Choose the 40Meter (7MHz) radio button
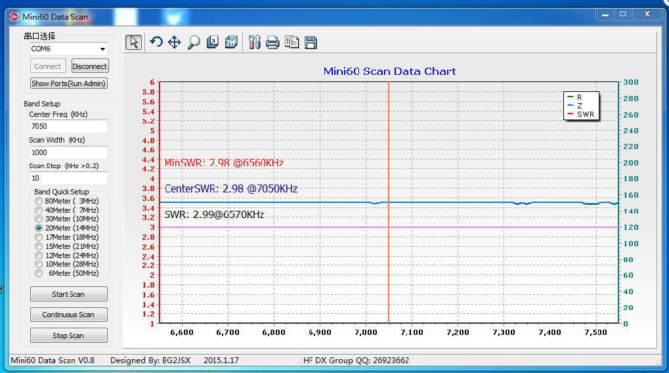The image size is (669, 373). coord(39,210)
